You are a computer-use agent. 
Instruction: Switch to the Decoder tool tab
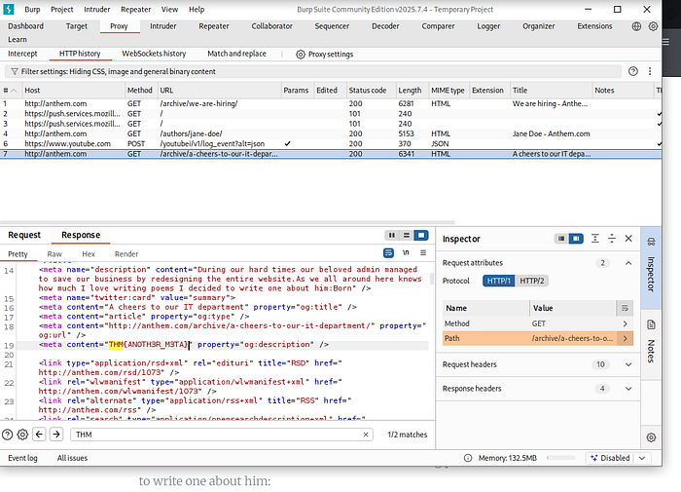pos(385,26)
